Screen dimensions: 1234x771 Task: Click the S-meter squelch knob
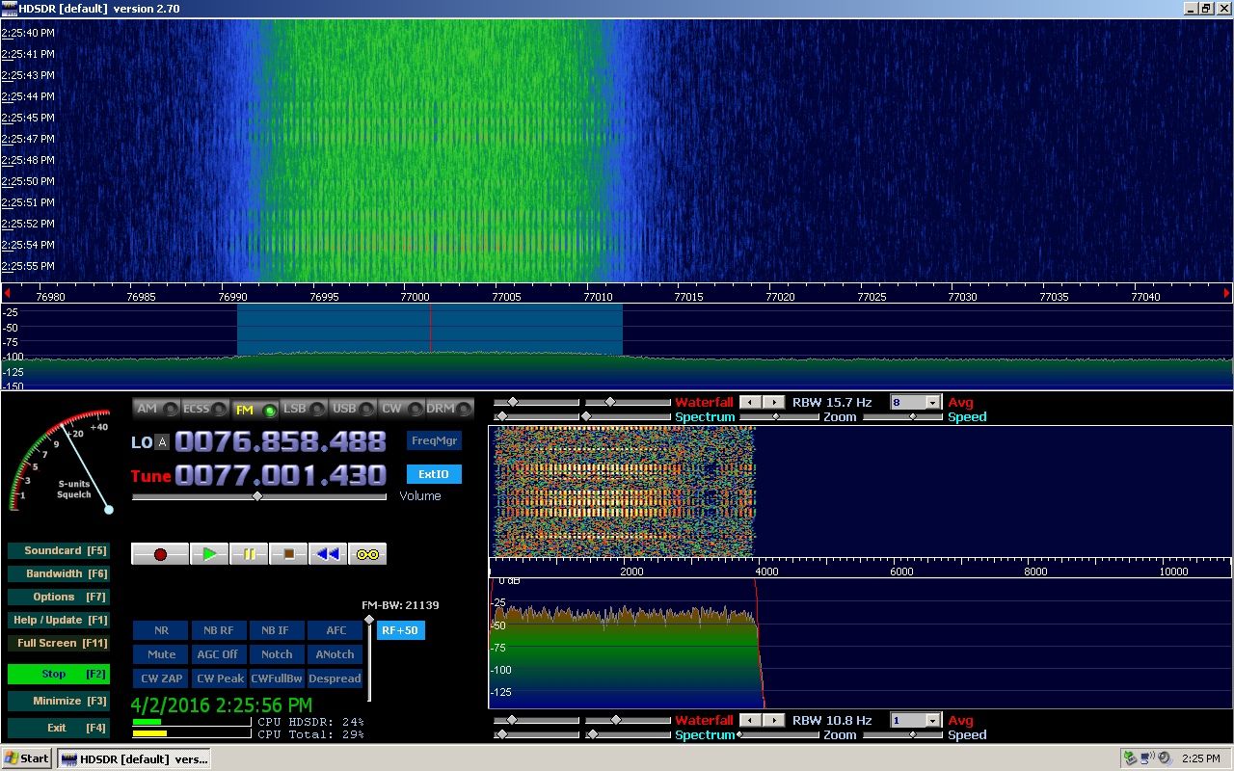point(109,509)
